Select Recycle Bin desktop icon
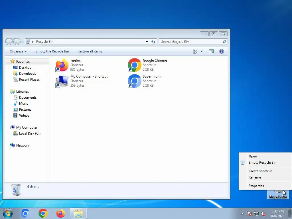Image resolution: width=292 pixels, height=219 pixels. click(278, 194)
